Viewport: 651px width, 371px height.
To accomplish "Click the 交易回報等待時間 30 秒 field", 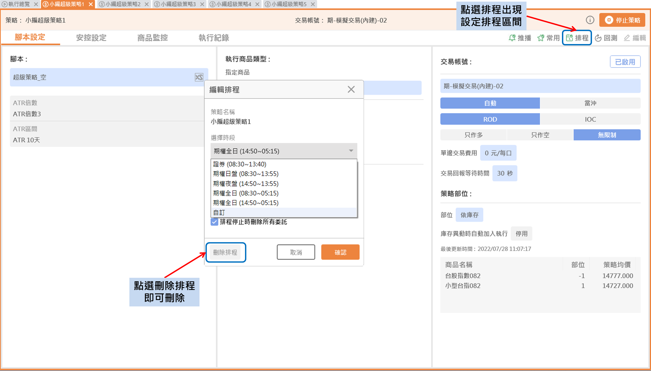I will tap(505, 173).
